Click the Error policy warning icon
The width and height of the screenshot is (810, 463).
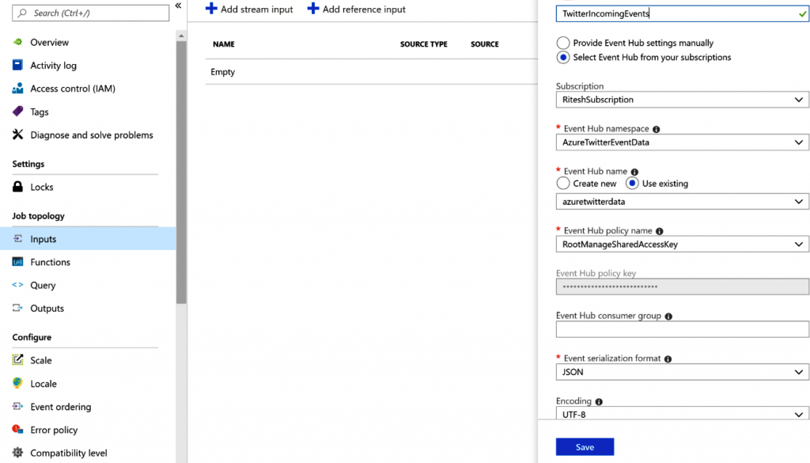tap(17, 430)
